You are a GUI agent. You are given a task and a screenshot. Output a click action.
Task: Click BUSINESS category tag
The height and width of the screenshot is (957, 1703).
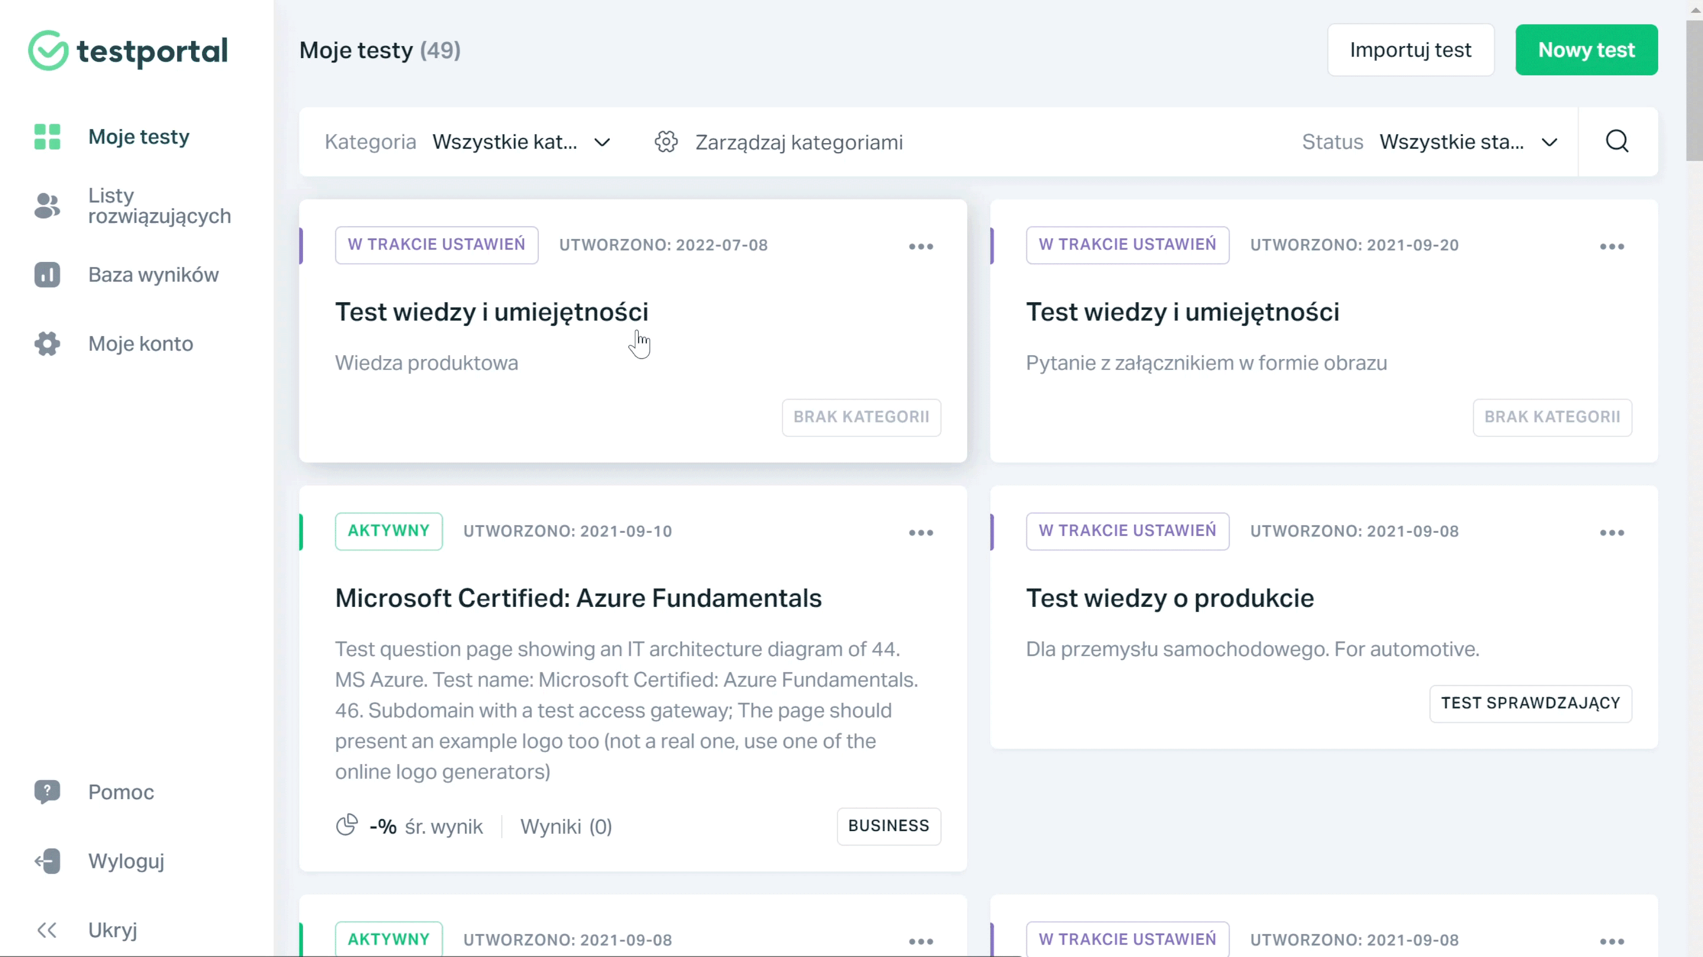[888, 825]
